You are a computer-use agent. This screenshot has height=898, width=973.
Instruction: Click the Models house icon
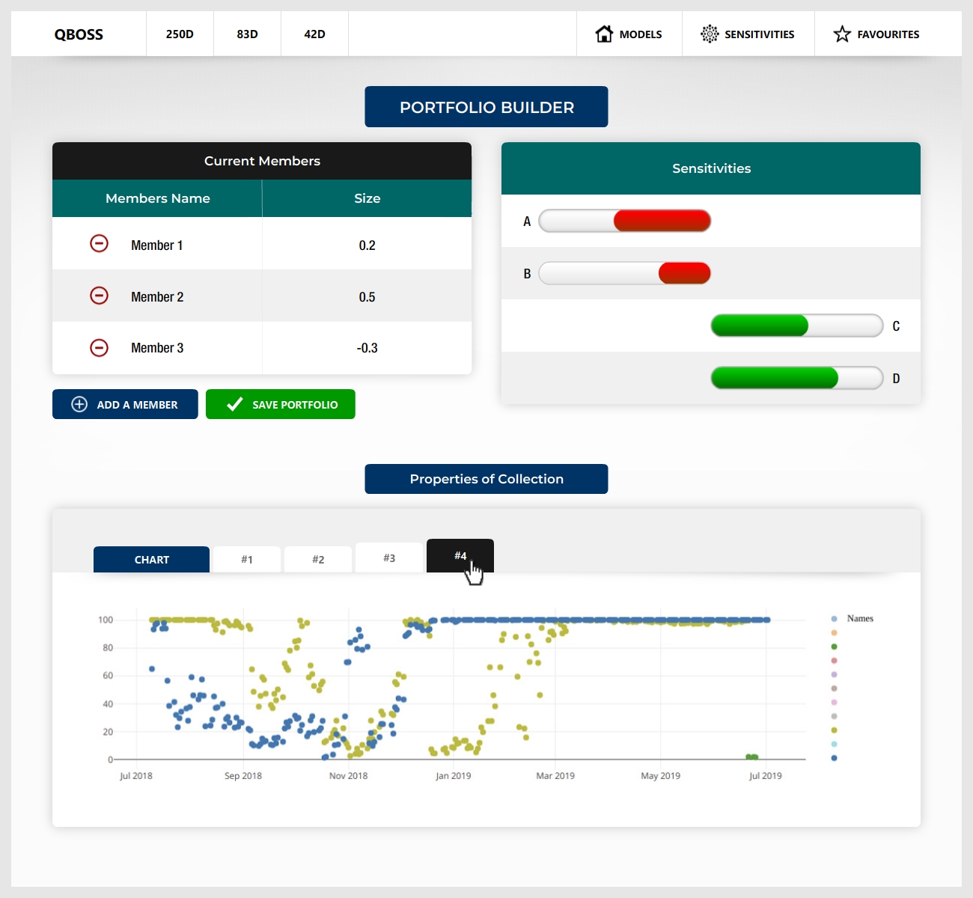[604, 34]
